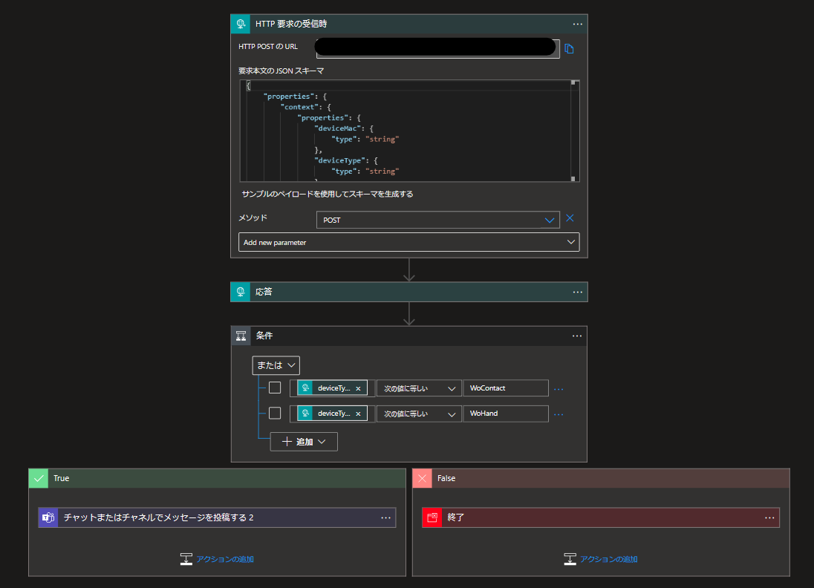Click the 応答 action's globe icon

click(240, 291)
